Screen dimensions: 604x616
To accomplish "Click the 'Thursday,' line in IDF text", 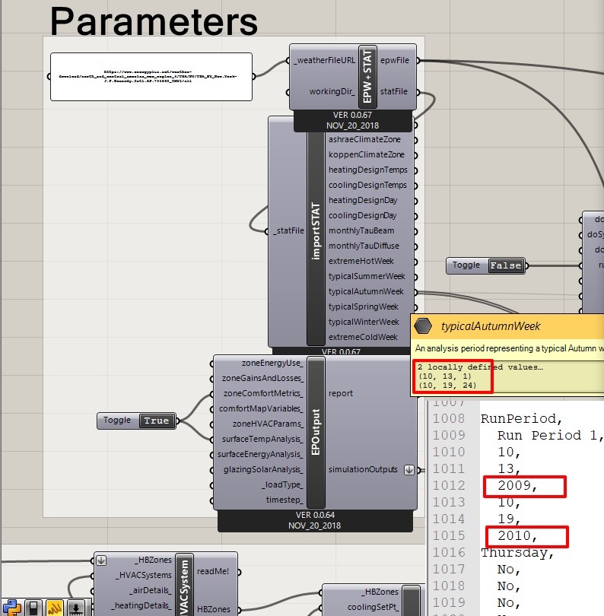I will 517,553.
